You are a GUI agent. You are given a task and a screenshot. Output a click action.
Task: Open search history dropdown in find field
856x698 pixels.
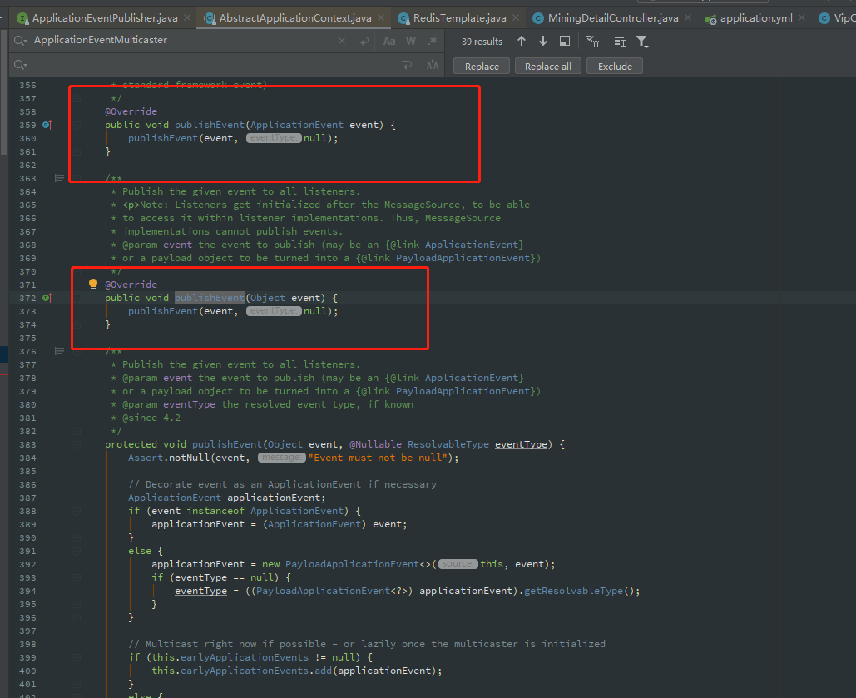coord(20,41)
